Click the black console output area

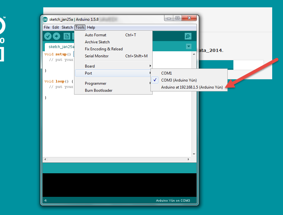(120, 185)
